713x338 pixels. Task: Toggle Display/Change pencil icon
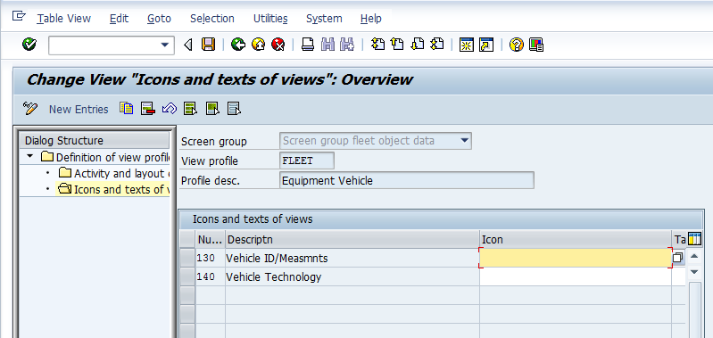[x=30, y=109]
